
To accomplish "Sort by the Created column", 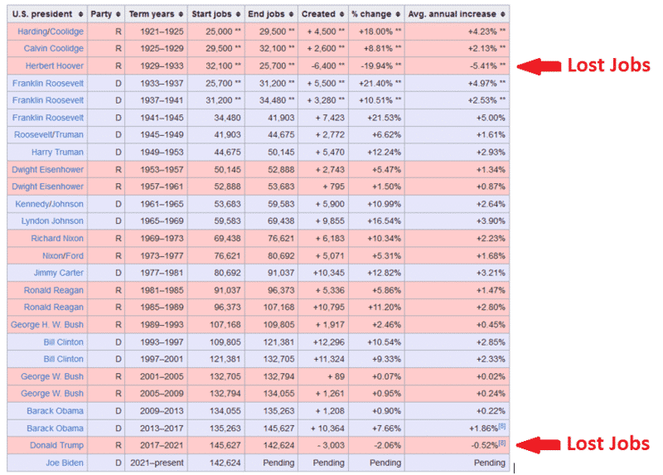I will coord(341,14).
